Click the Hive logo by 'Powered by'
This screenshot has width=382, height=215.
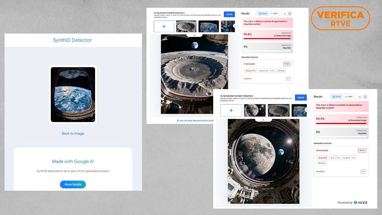[360, 203]
